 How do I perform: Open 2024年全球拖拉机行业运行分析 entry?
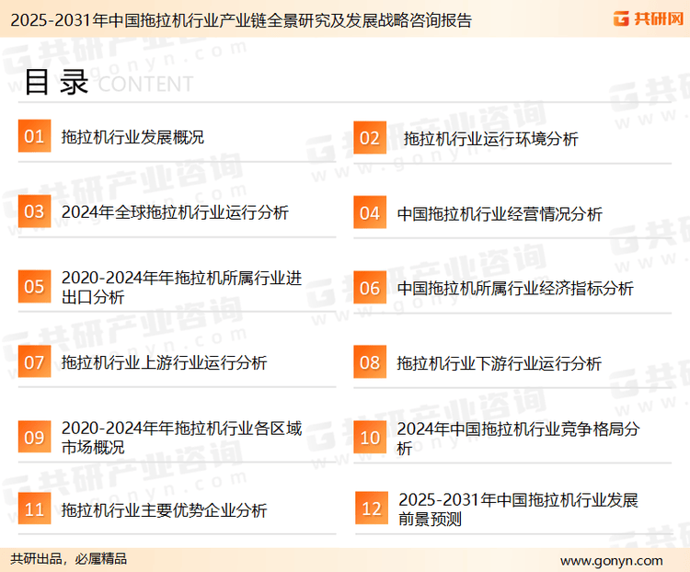(175, 212)
